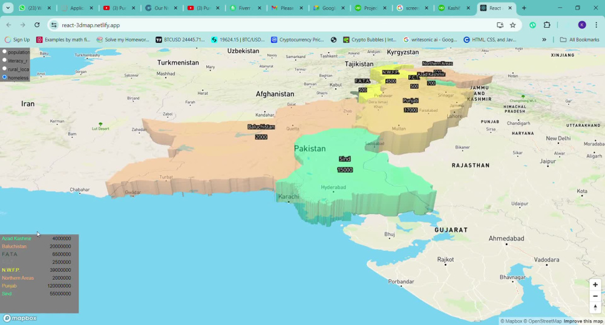The height and width of the screenshot is (325, 605).
Task: Show more bookmarks via double chevron
Action: (x=544, y=40)
